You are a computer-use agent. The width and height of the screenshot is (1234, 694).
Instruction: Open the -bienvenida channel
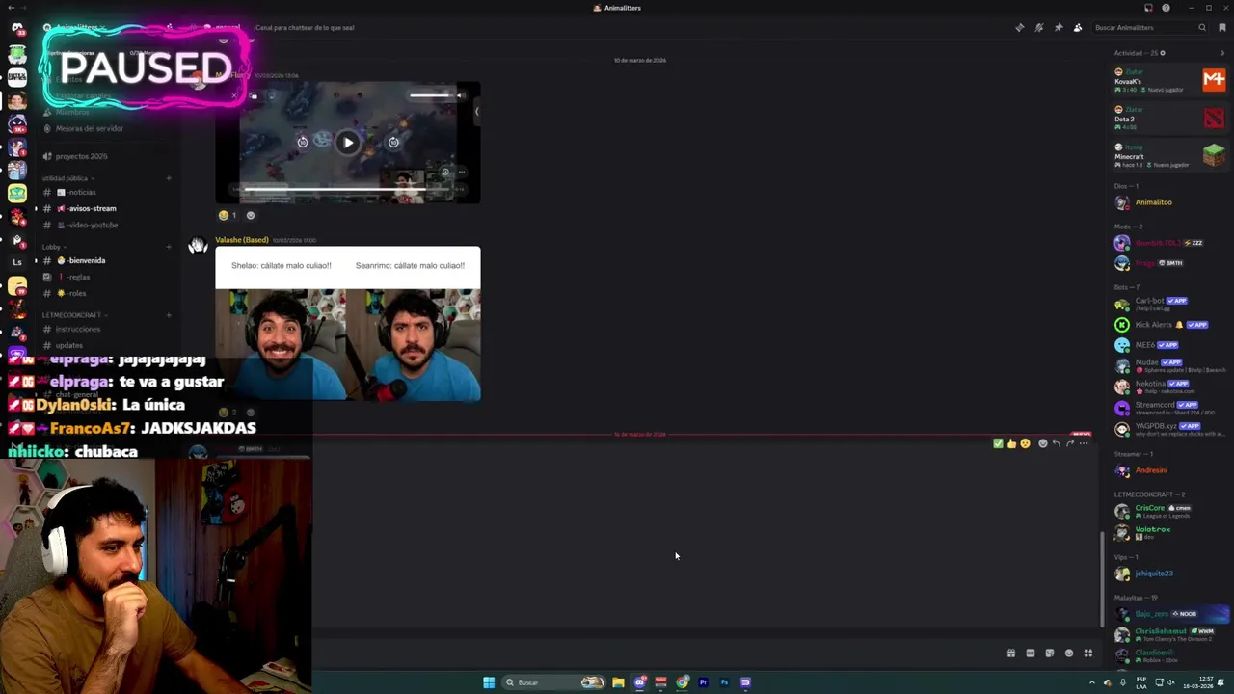87,260
